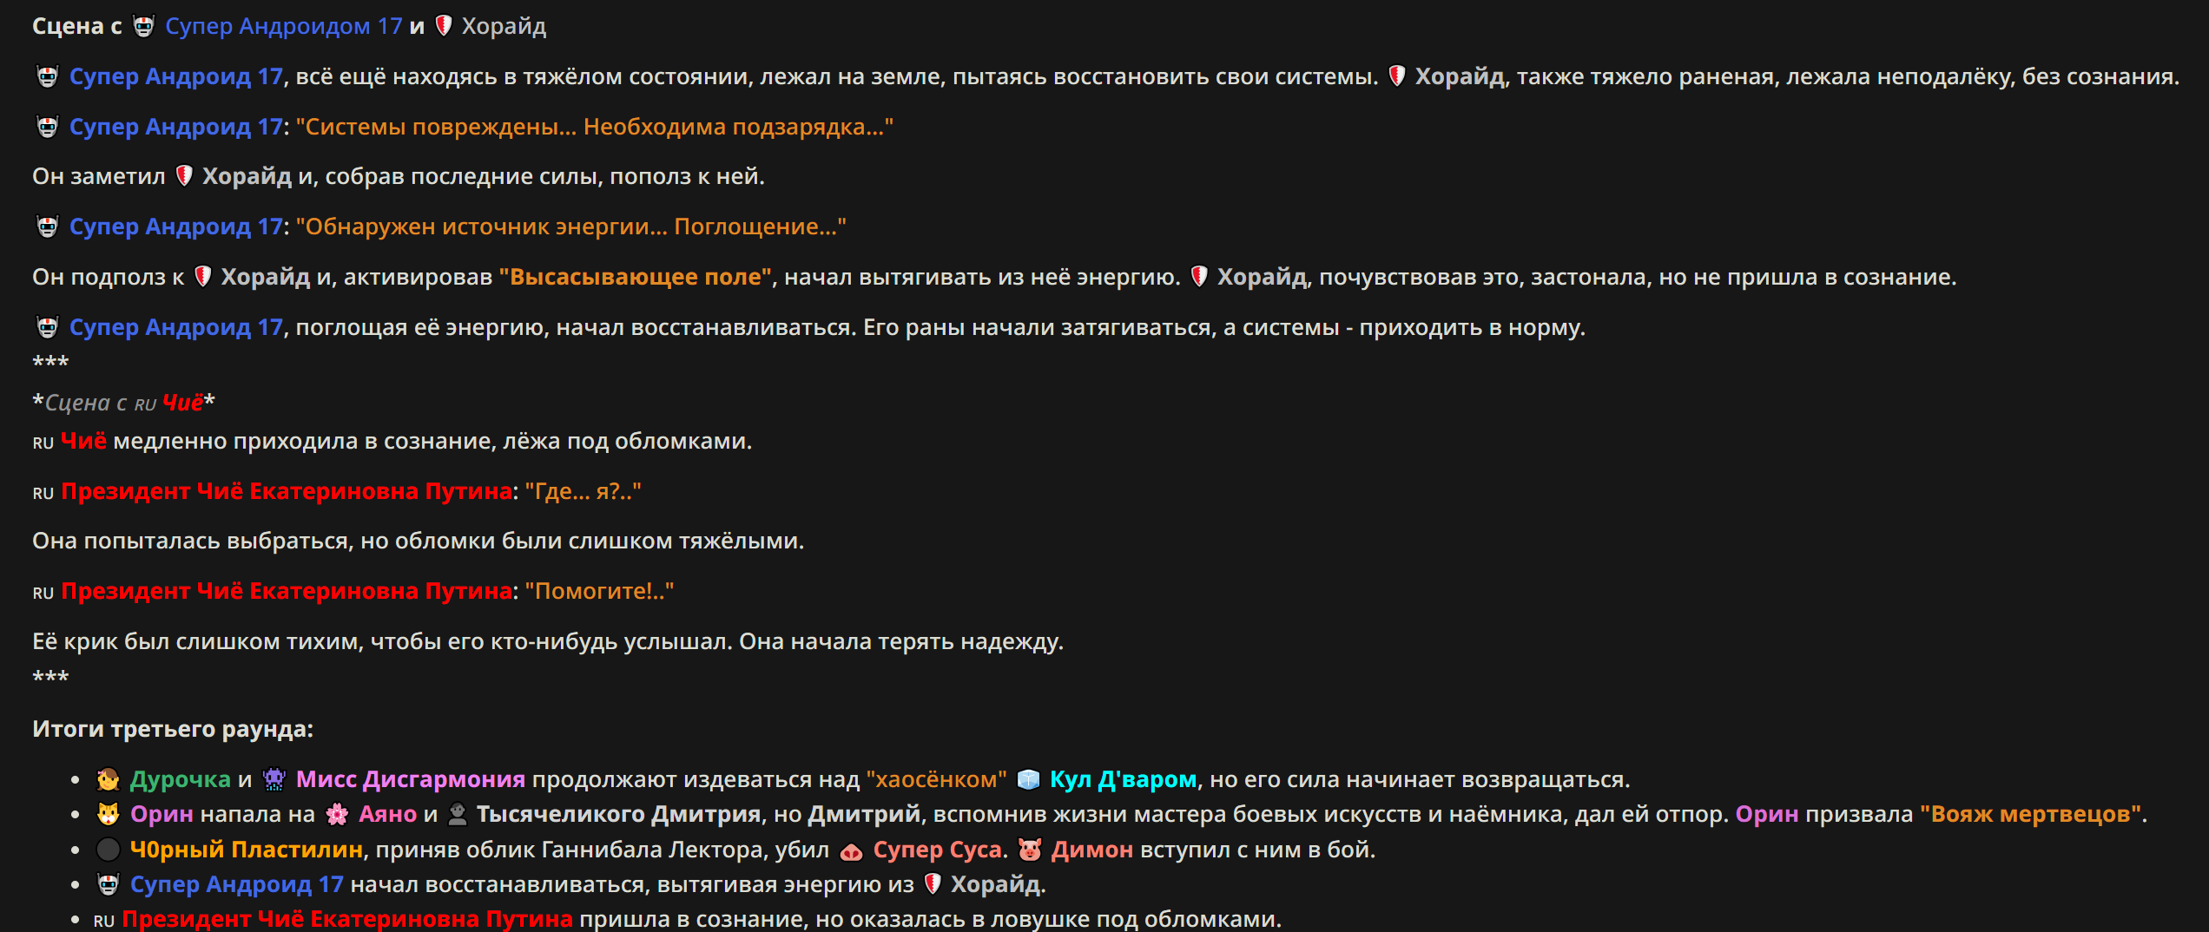Click the orange phrase "Высасывающее поле"
Viewport: 2209px width, 932px height.
point(636,278)
